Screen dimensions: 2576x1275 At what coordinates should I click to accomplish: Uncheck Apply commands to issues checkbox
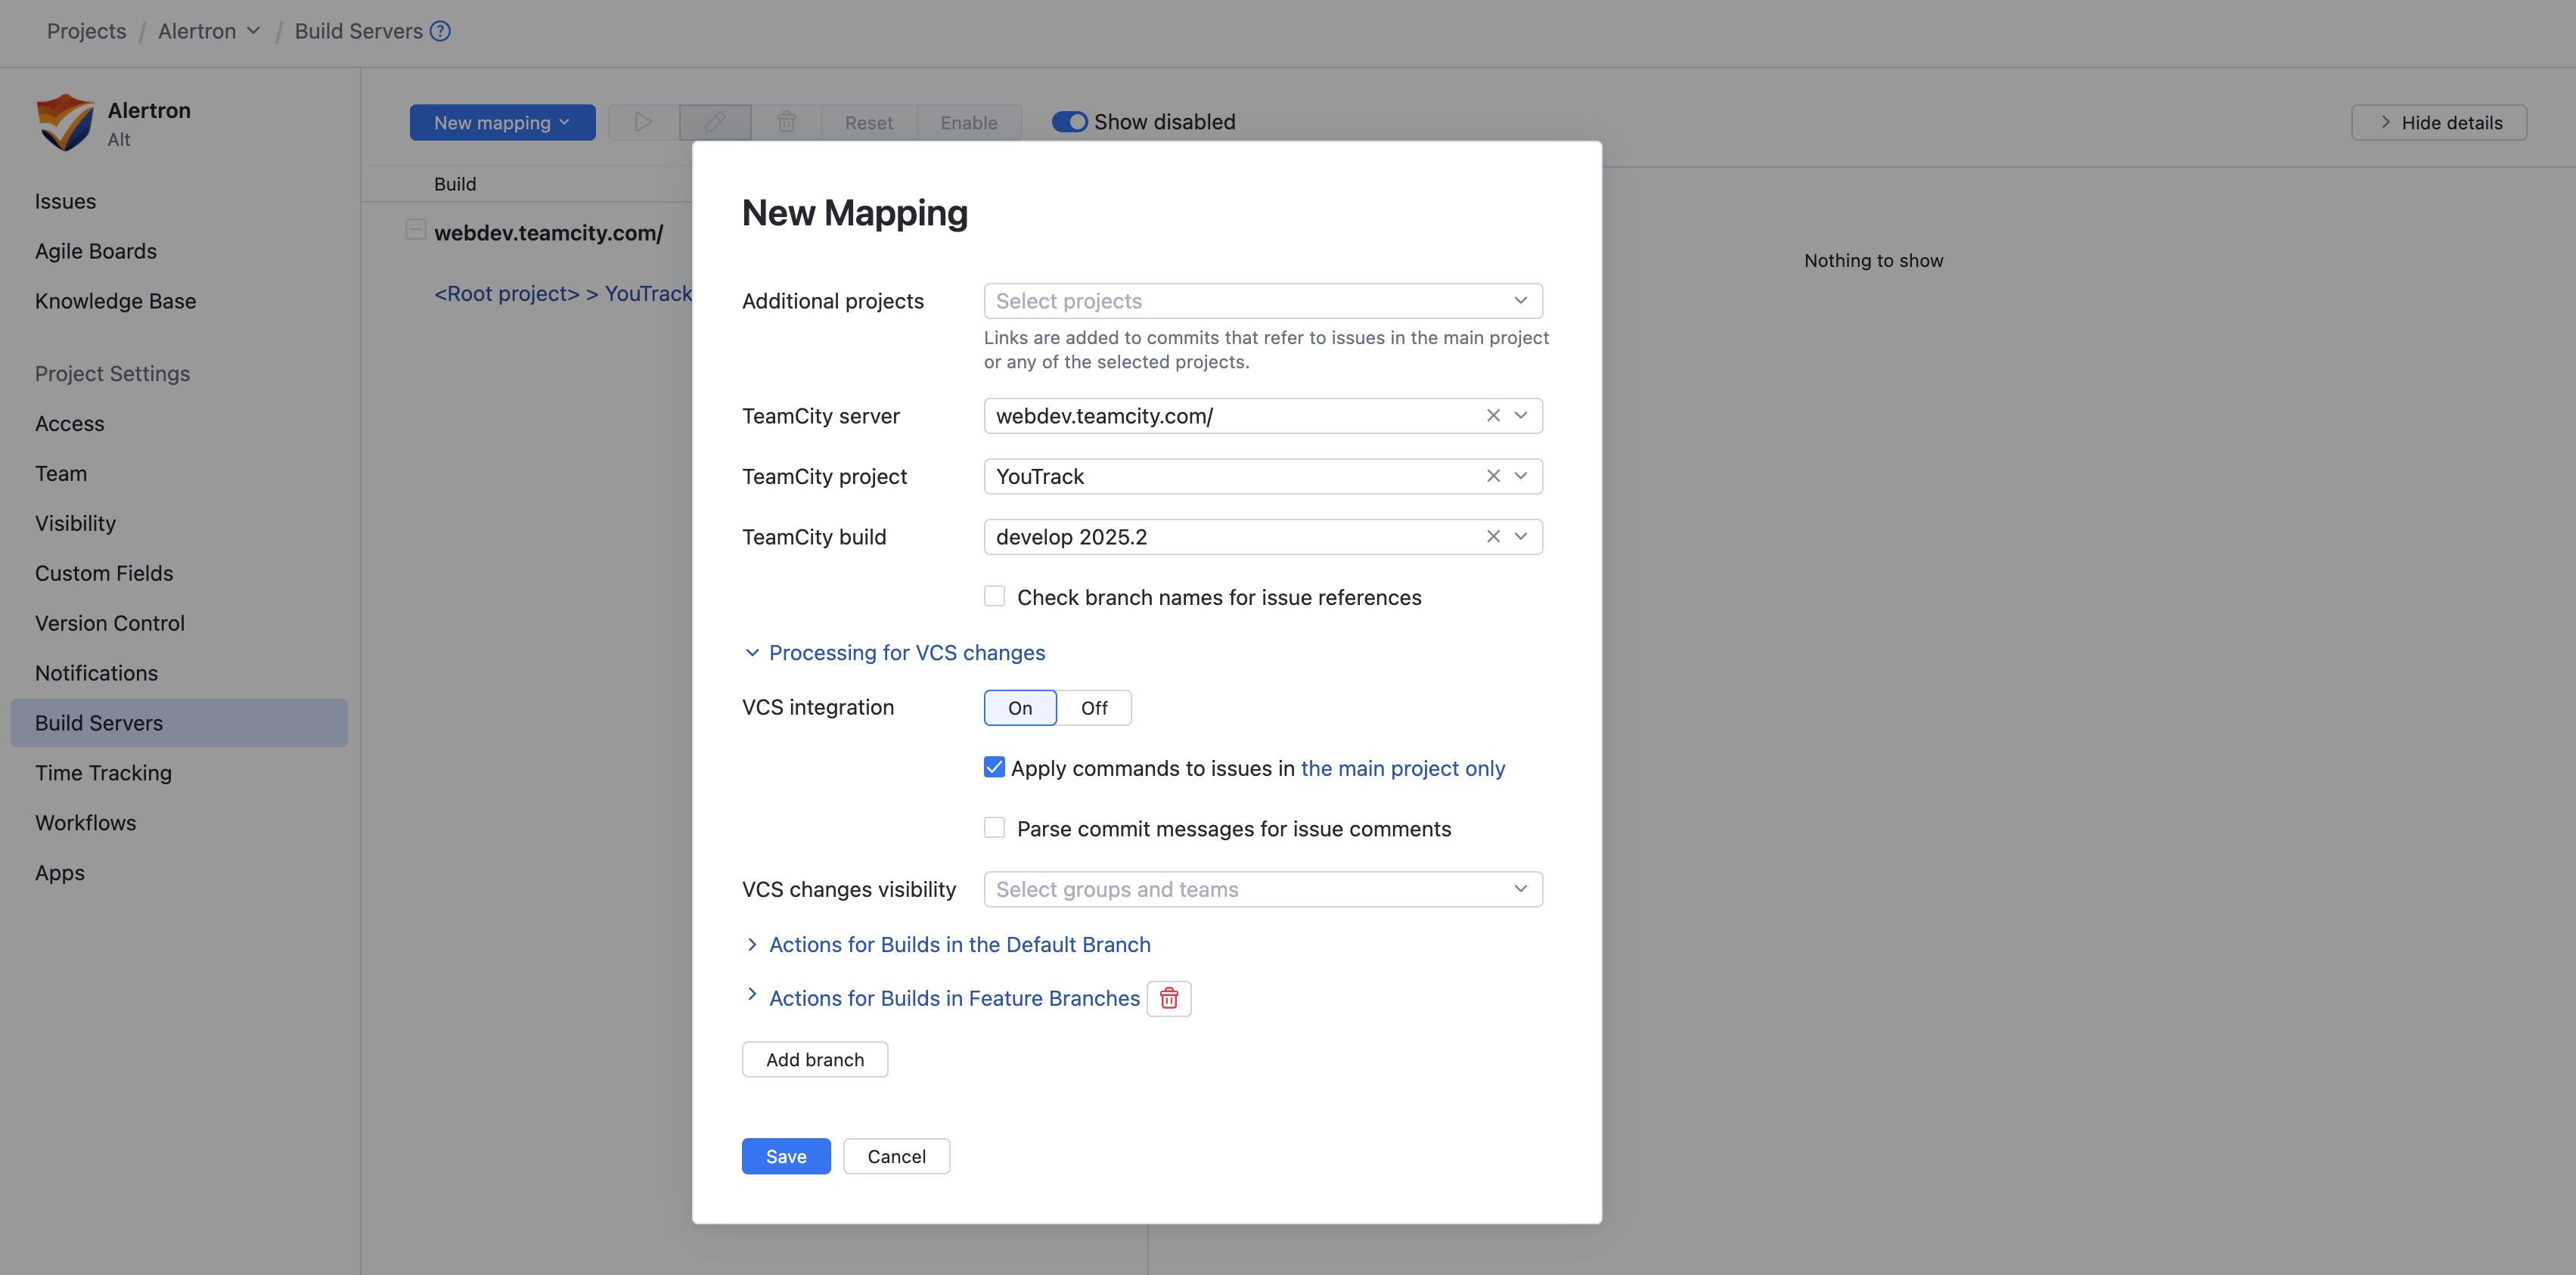[994, 767]
